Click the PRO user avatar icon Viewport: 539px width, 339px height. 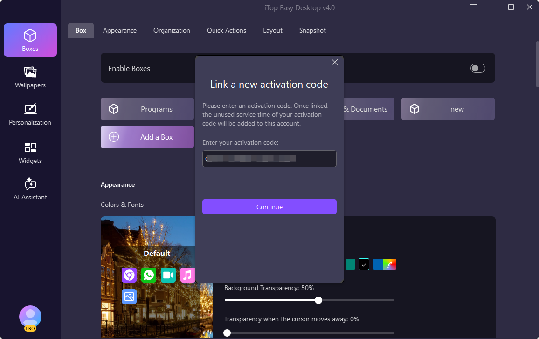tap(30, 318)
